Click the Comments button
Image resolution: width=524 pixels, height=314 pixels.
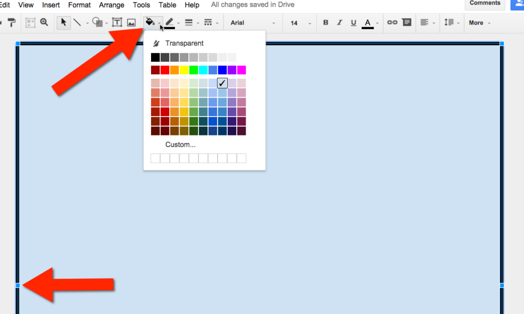coord(485,3)
